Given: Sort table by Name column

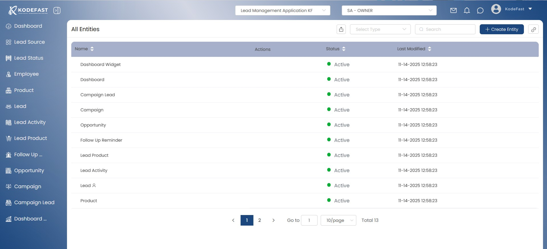Looking at the screenshot, I should (92, 49).
